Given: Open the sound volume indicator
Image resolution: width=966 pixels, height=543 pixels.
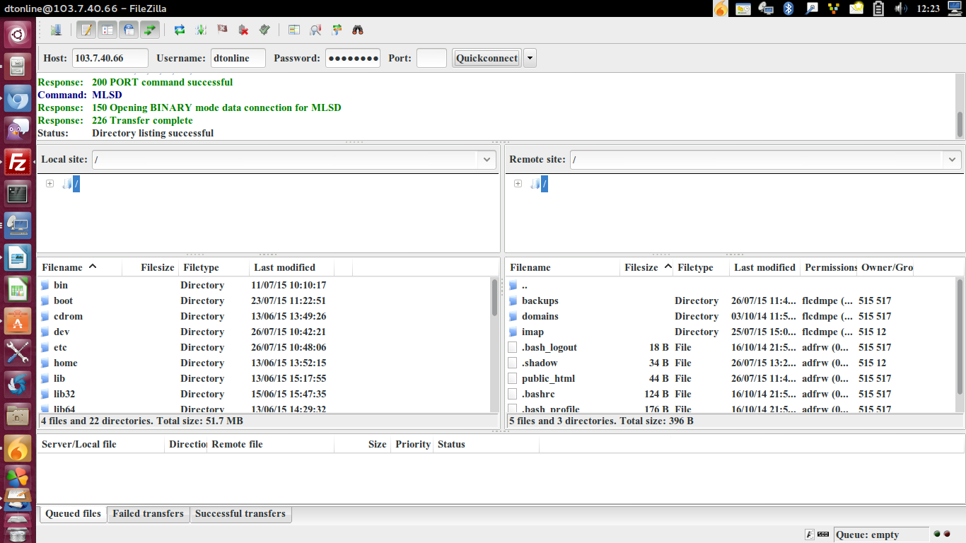Looking at the screenshot, I should [x=901, y=8].
